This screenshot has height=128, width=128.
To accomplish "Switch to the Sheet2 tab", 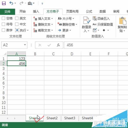I will [x=52, y=118].
